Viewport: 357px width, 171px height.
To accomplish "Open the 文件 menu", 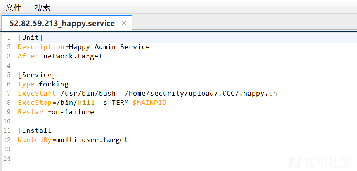I will (x=14, y=8).
